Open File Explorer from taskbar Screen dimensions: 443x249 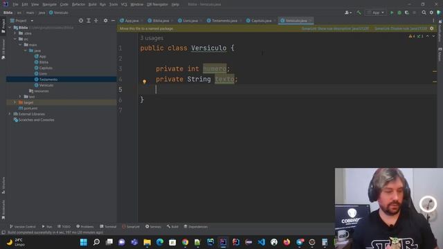(147, 242)
